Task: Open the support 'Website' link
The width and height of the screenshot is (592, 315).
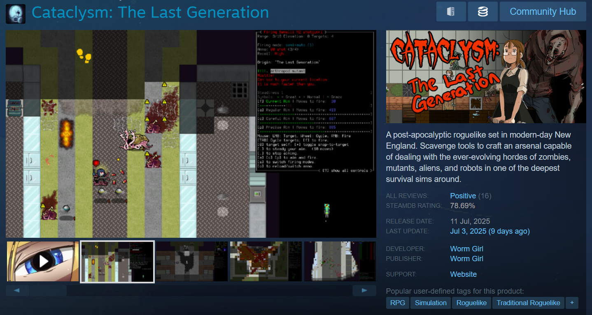Action: 464,274
